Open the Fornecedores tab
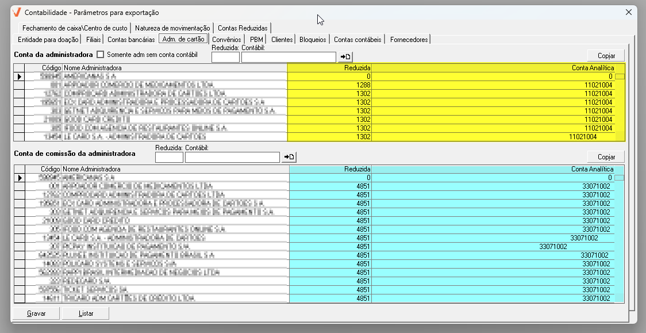Screen dimensions: 646x333 tap(409, 40)
